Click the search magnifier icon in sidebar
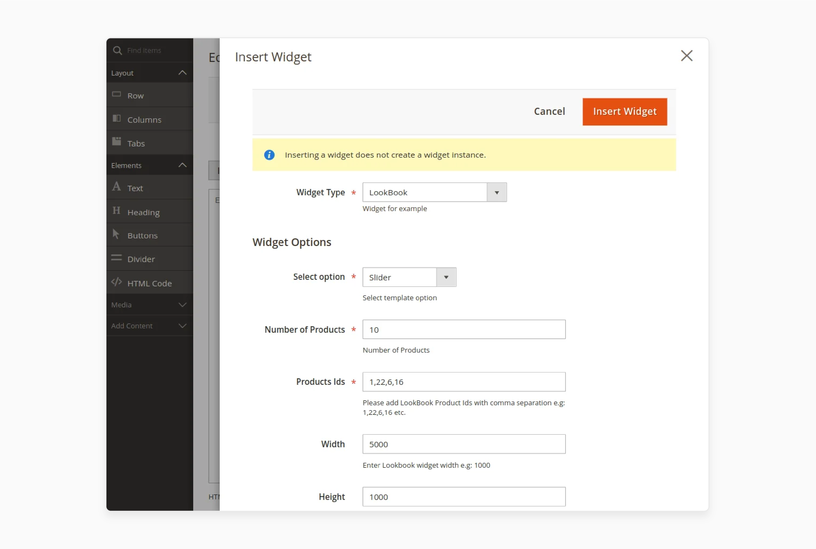816x549 pixels. [117, 50]
